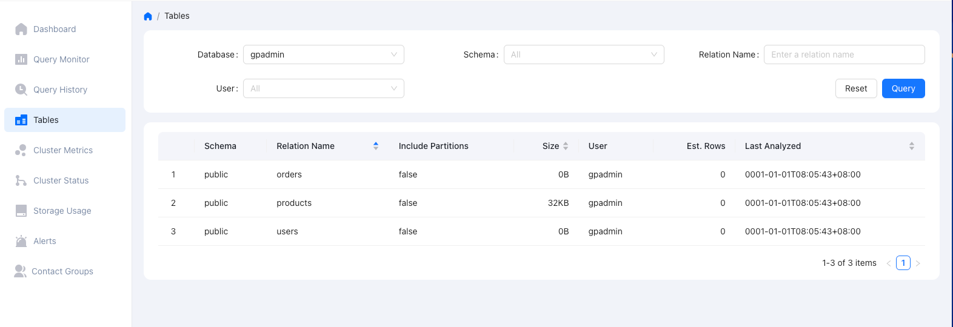Sort table by Relation Name column
This screenshot has width=953, height=327.
tap(375, 146)
